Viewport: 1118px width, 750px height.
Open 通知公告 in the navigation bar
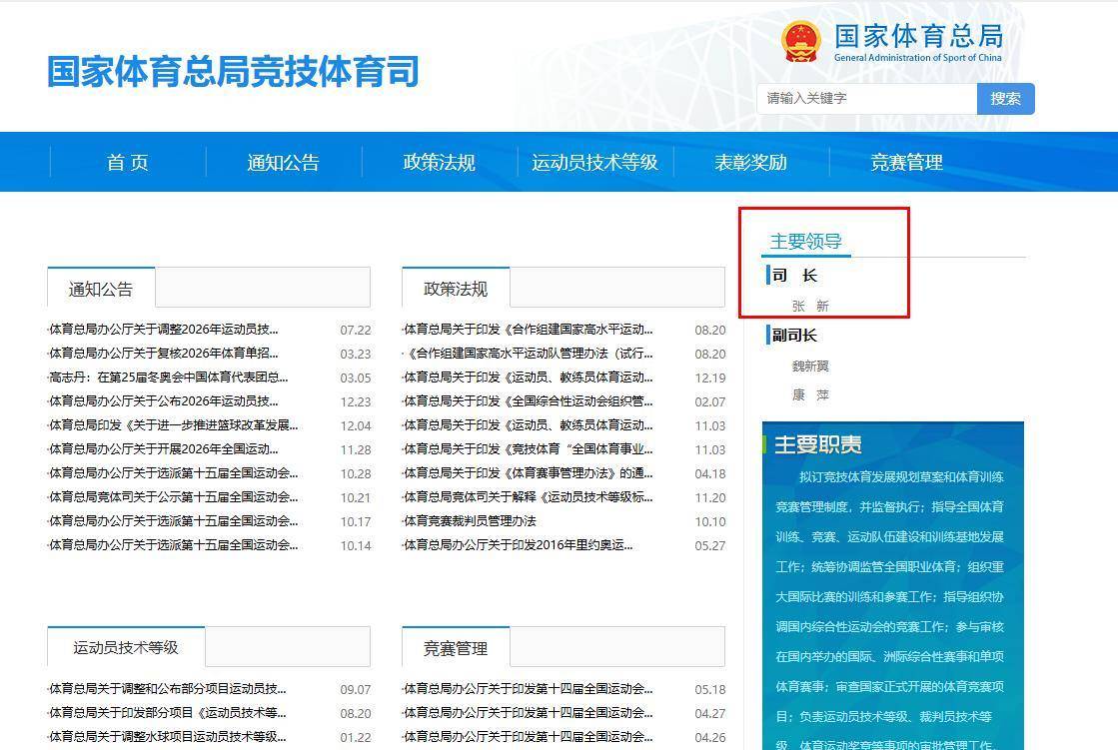pyautogui.click(x=283, y=163)
